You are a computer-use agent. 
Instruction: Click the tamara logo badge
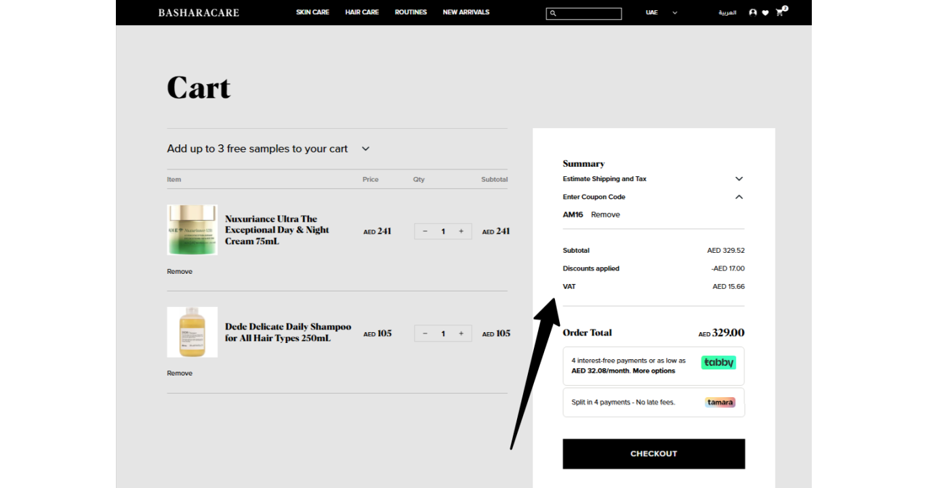(720, 402)
